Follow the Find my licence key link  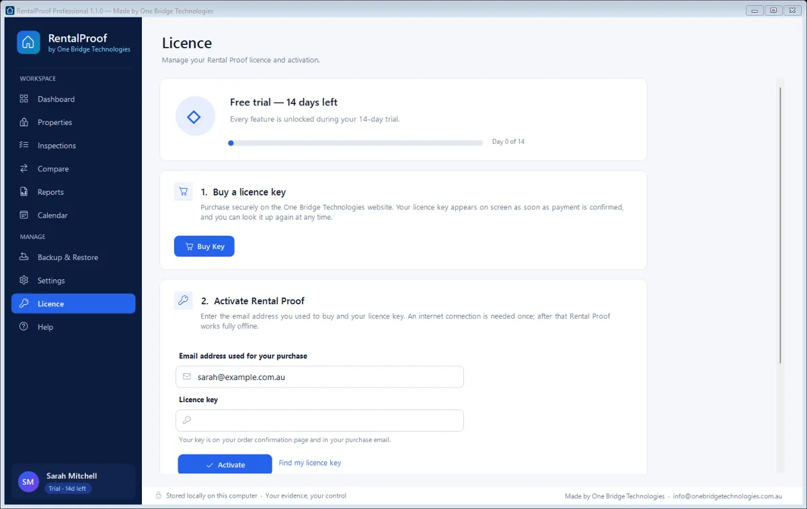[310, 463]
